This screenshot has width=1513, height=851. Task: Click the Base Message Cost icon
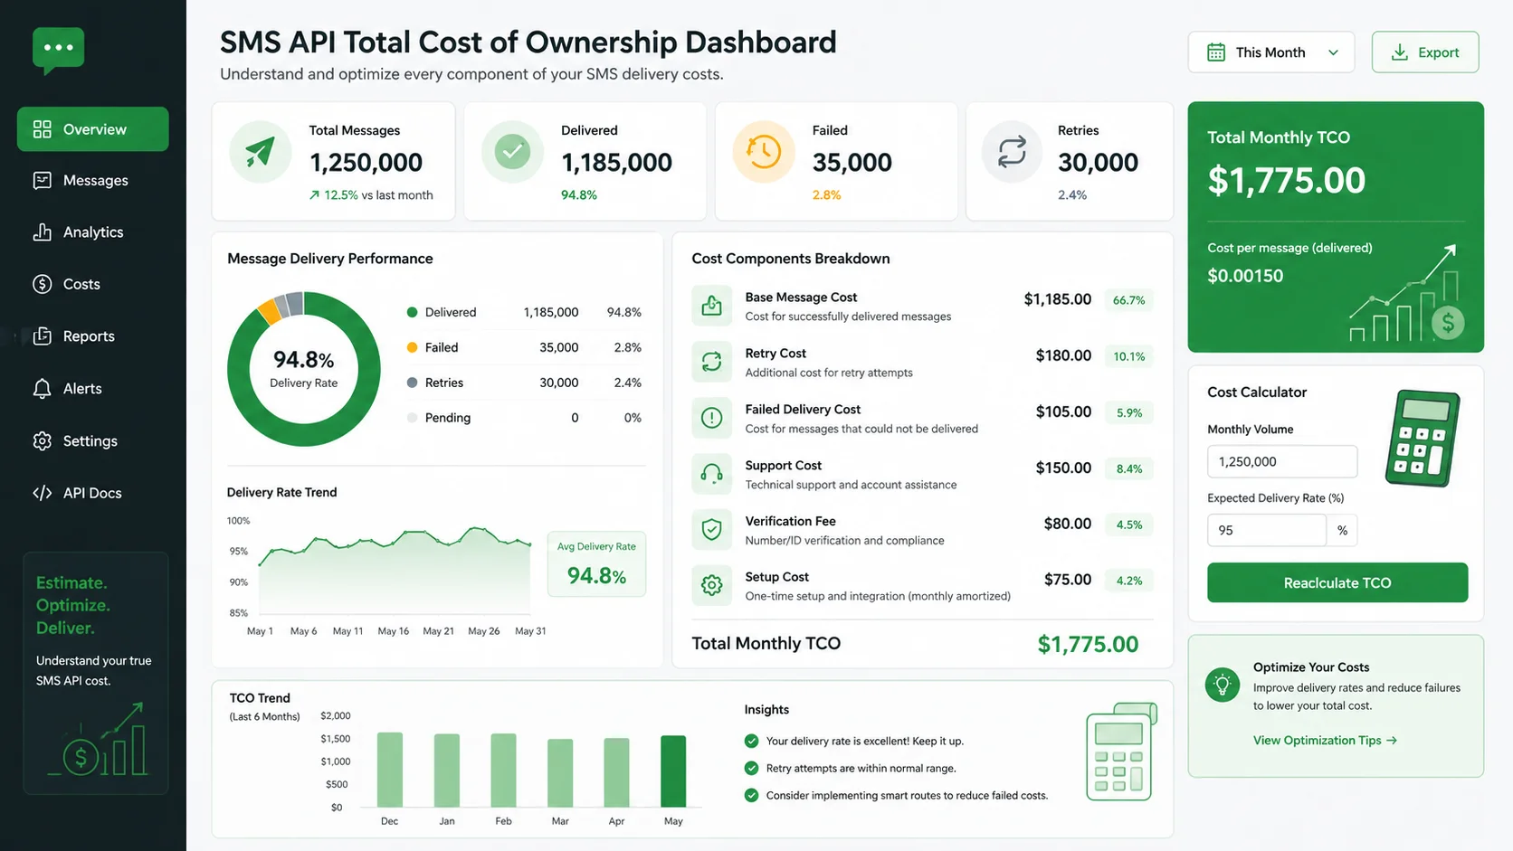[x=712, y=306]
